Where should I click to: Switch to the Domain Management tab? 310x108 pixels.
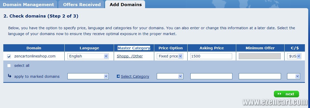click(x=29, y=5)
